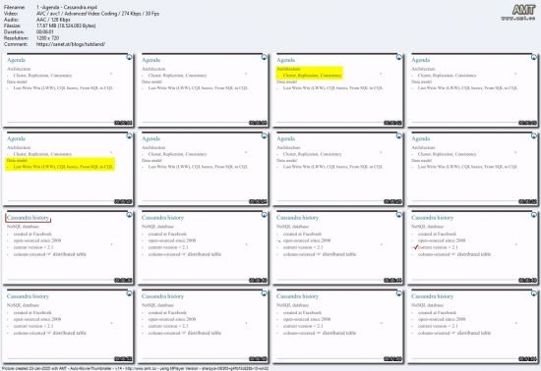Select the first Cassandra history thumbnail in bottom row
The height and width of the screenshot is (371, 541).
pos(68,326)
